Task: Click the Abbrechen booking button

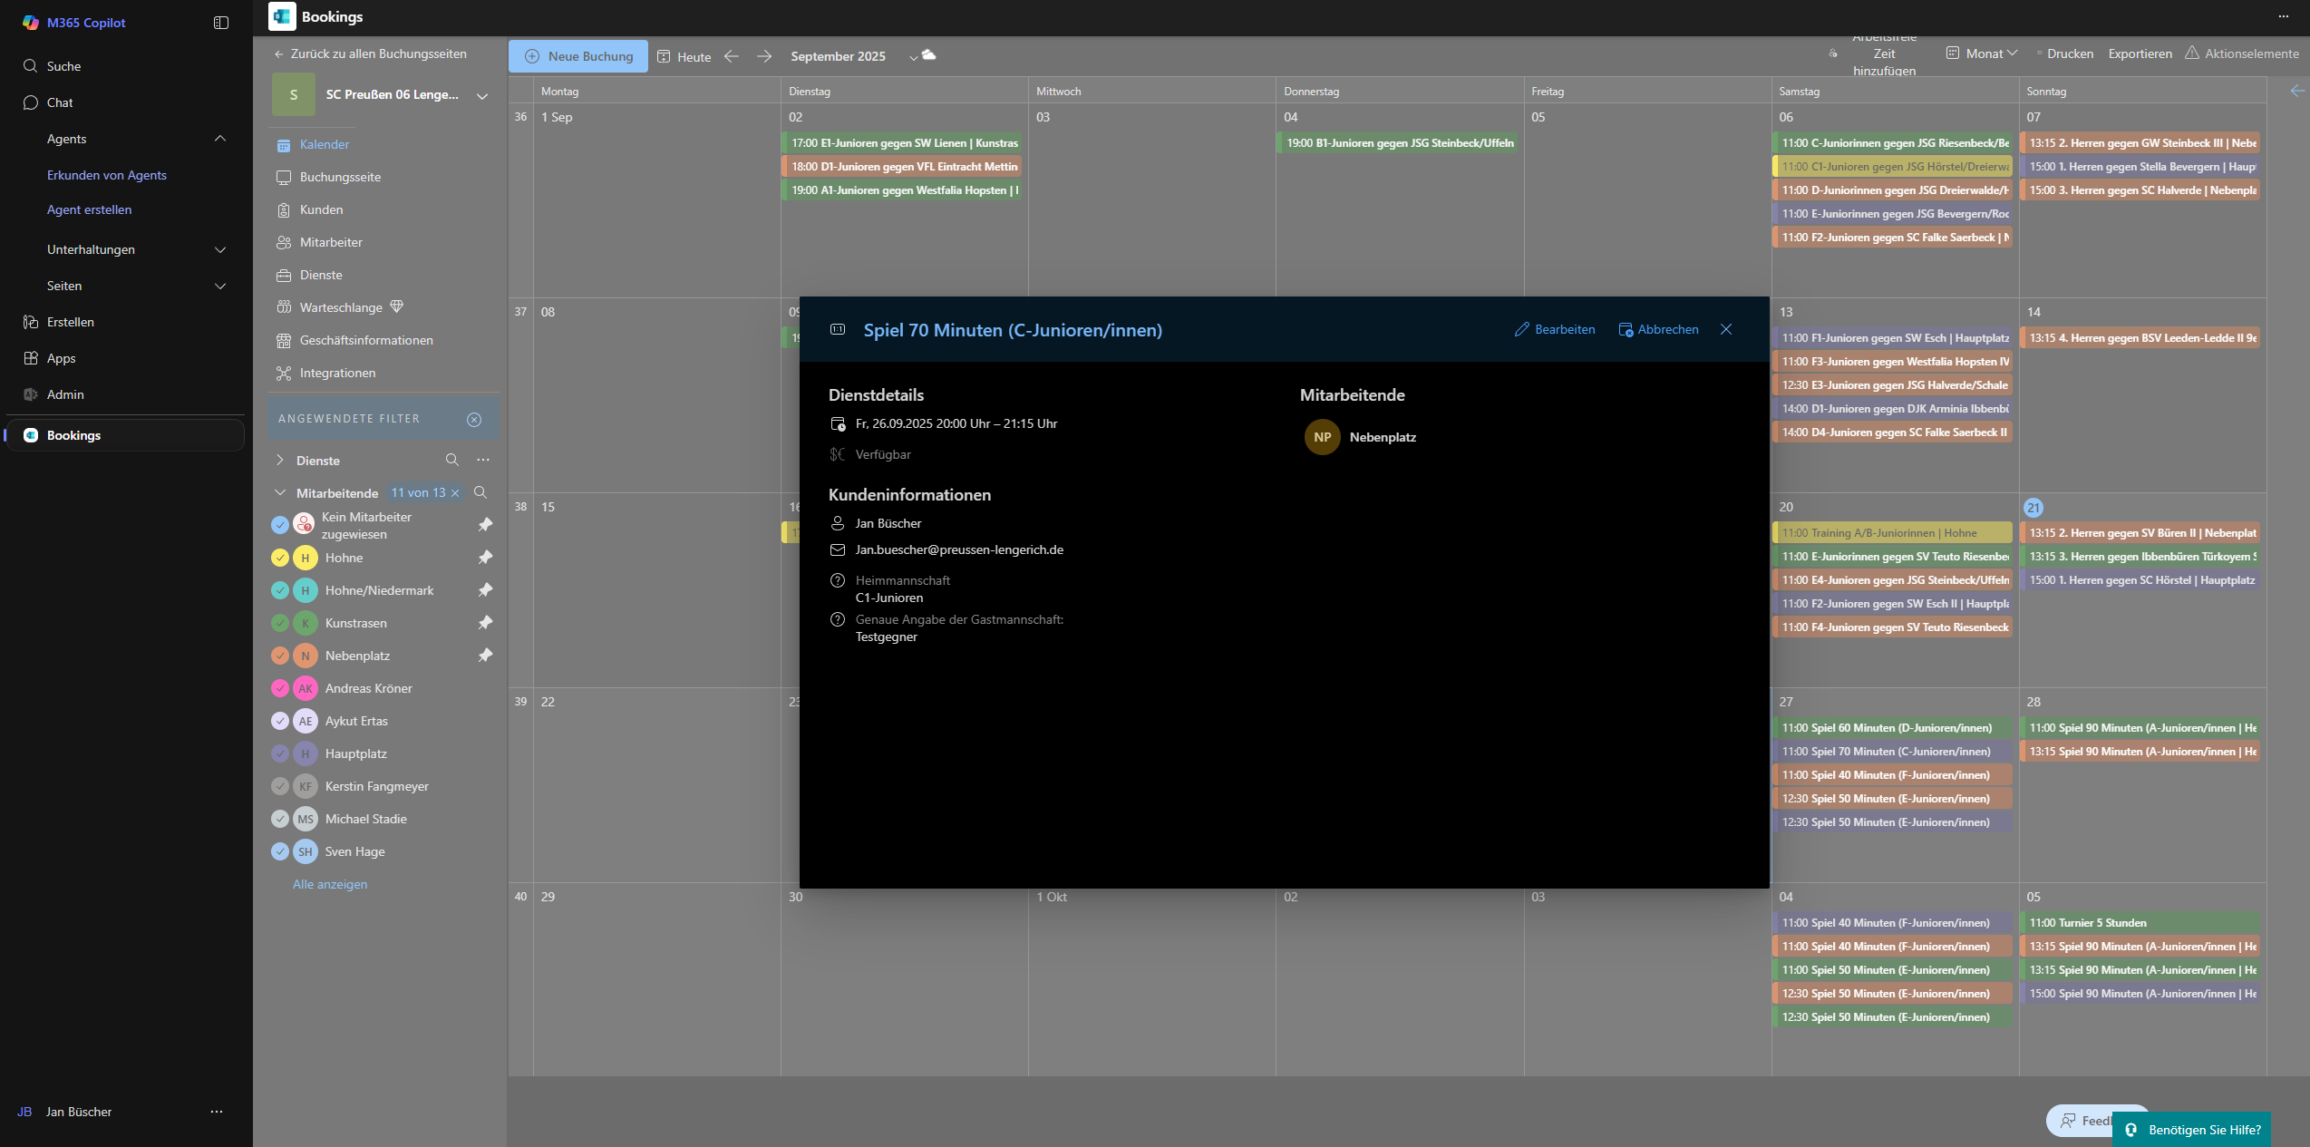Action: click(x=1658, y=329)
